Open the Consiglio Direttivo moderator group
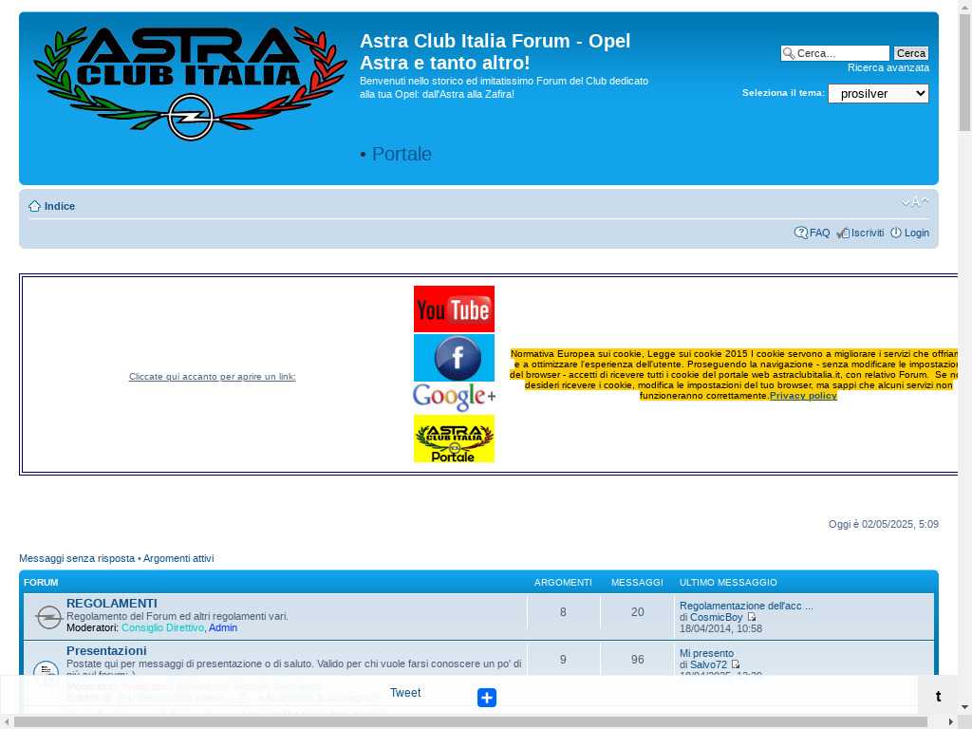Image resolution: width=972 pixels, height=729 pixels. 162,628
